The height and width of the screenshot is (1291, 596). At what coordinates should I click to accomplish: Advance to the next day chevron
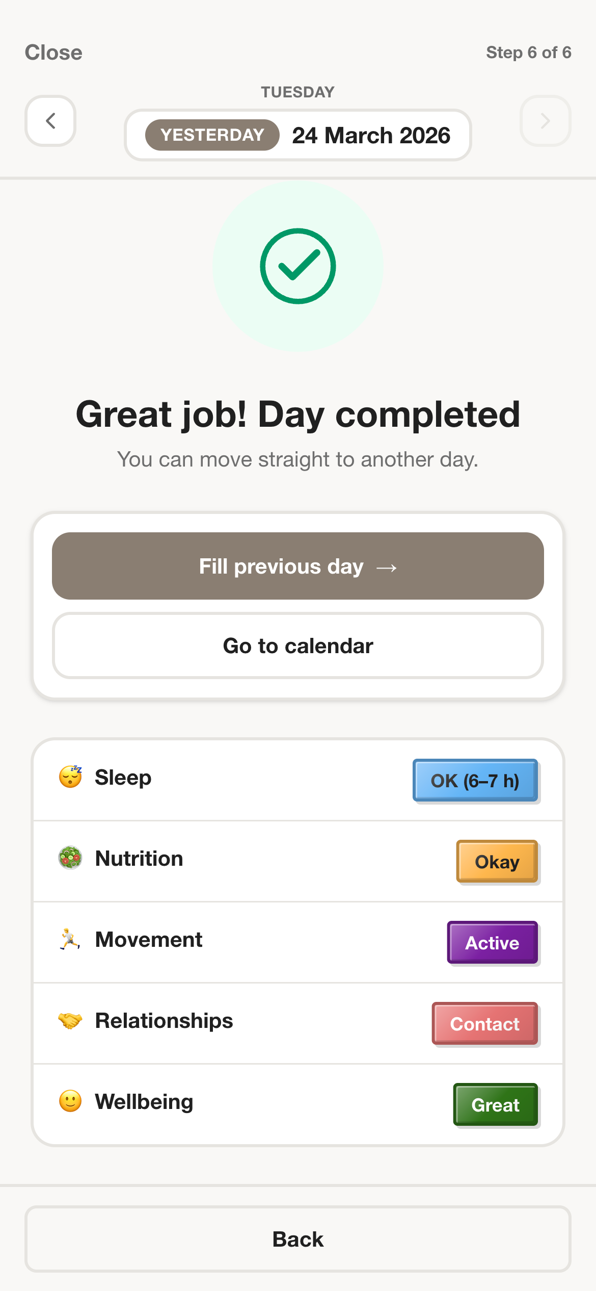pos(545,121)
